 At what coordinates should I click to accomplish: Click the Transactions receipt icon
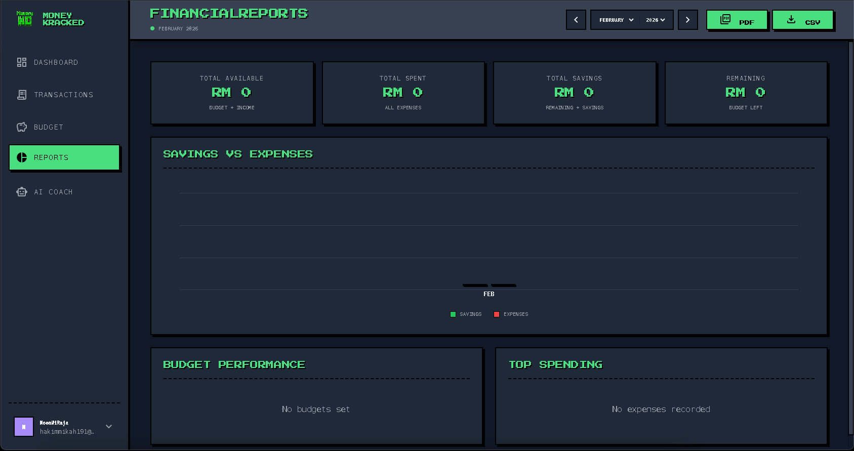click(22, 95)
